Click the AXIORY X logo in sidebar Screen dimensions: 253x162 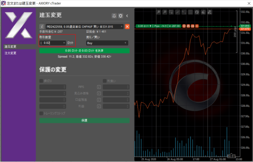[18, 25]
